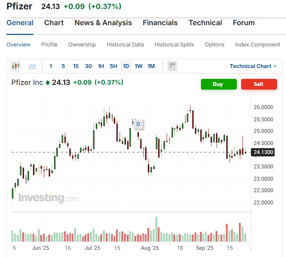Open the Technical Chart link
Viewport: 286px width, 257px height.
click(253, 66)
